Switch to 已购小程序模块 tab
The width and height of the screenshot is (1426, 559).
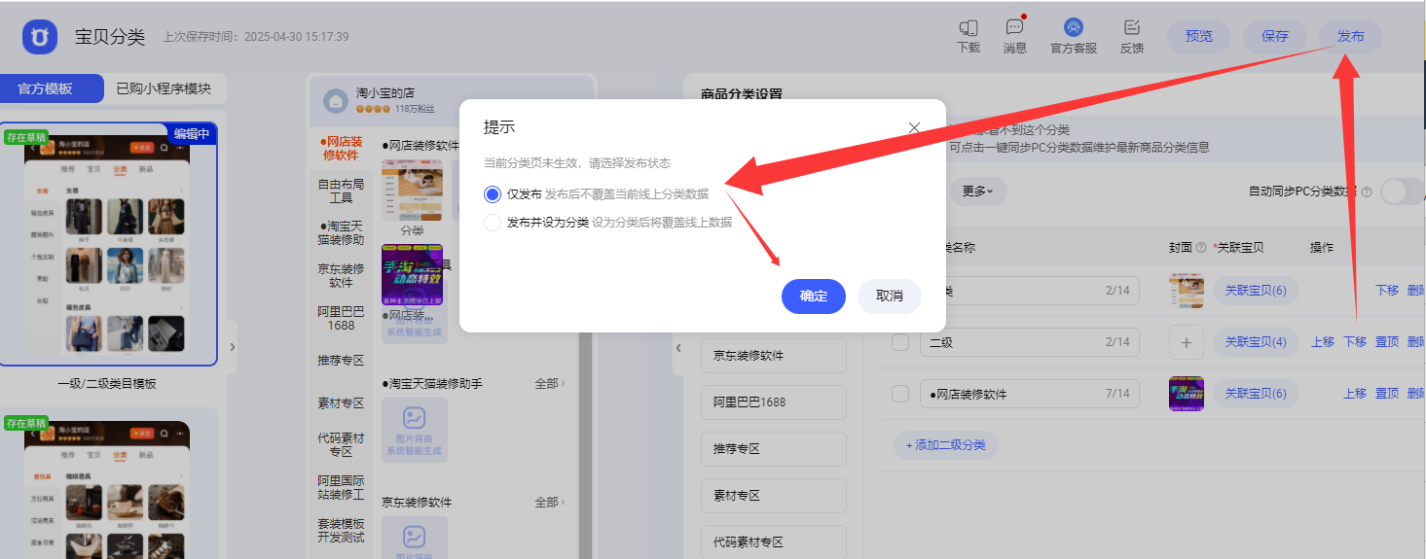164,88
